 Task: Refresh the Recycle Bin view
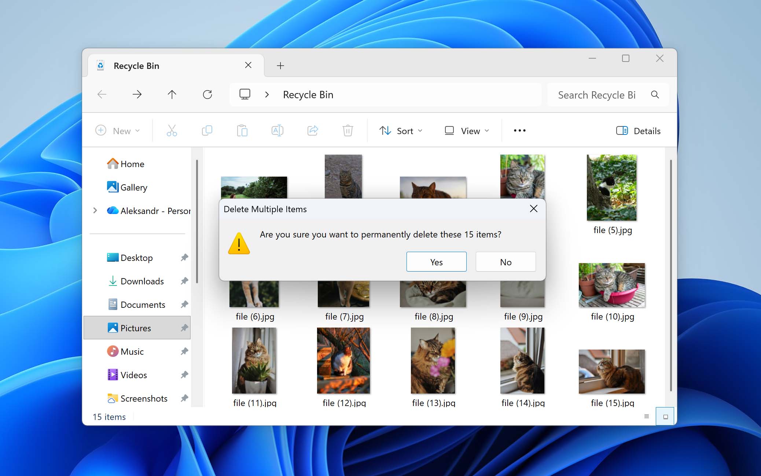pyautogui.click(x=207, y=94)
